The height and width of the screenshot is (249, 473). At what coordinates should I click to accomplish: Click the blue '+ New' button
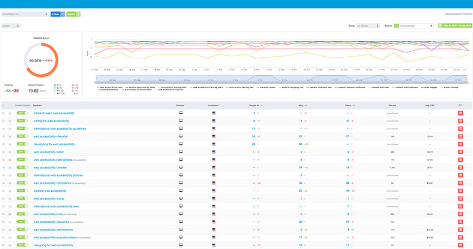57,14
